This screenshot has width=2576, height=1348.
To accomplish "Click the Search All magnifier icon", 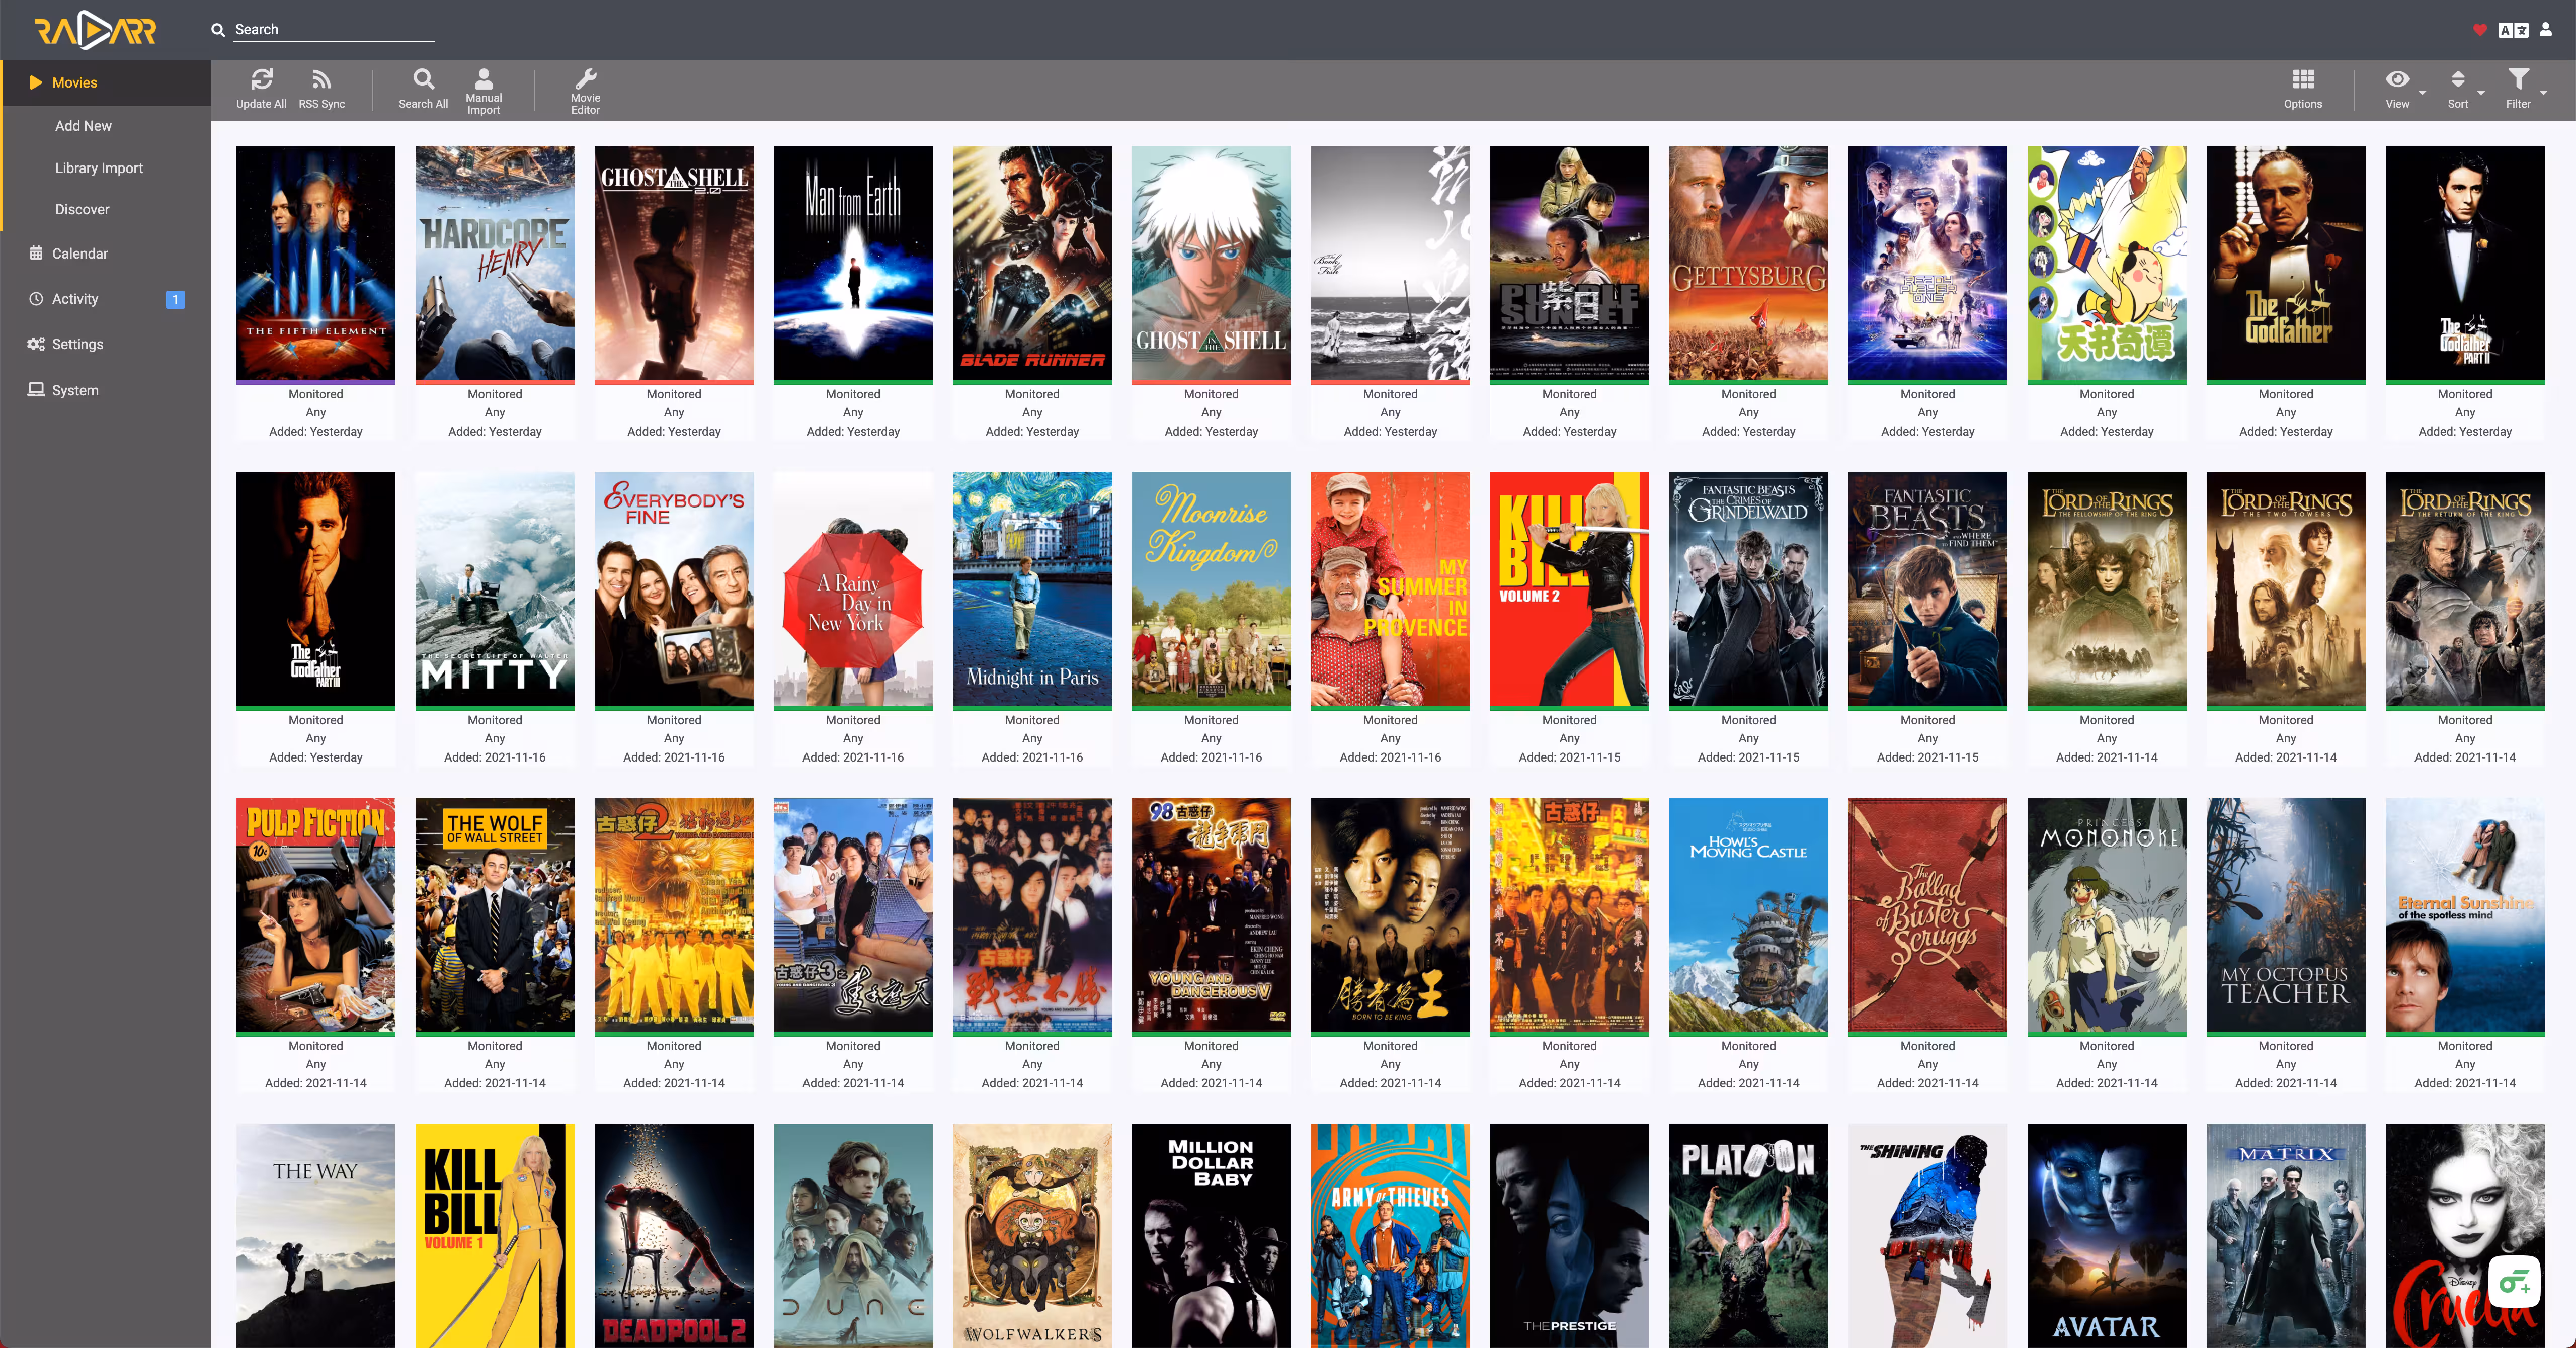I will (x=423, y=80).
